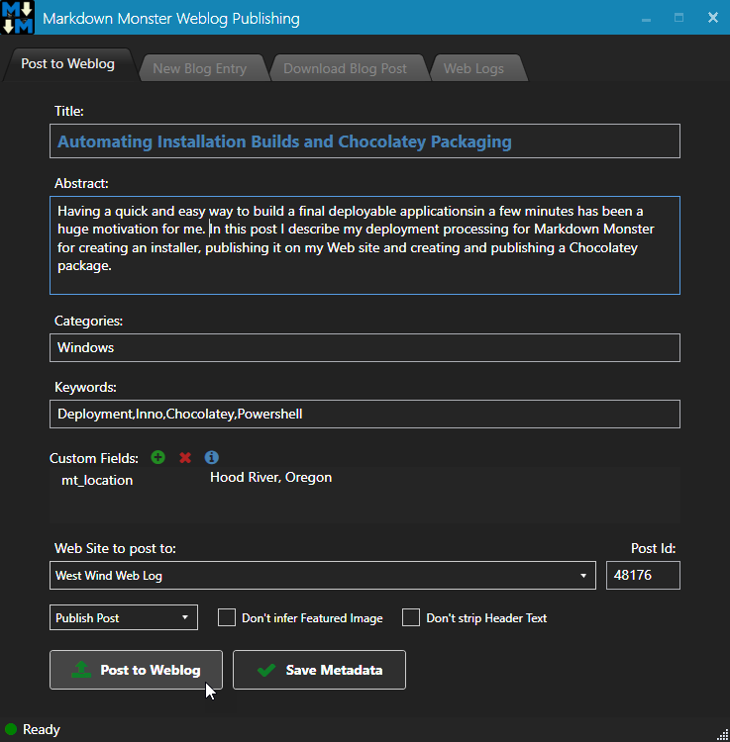
Task: Click the Categories field containing Windows
Action: coord(365,348)
